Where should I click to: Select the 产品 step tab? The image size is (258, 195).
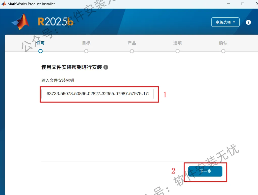click(x=132, y=43)
